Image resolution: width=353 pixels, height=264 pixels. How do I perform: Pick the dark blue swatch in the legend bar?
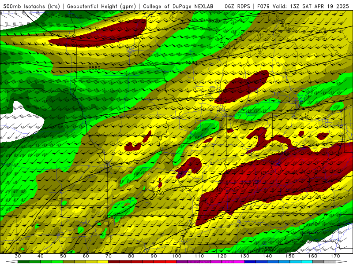[250, 261]
